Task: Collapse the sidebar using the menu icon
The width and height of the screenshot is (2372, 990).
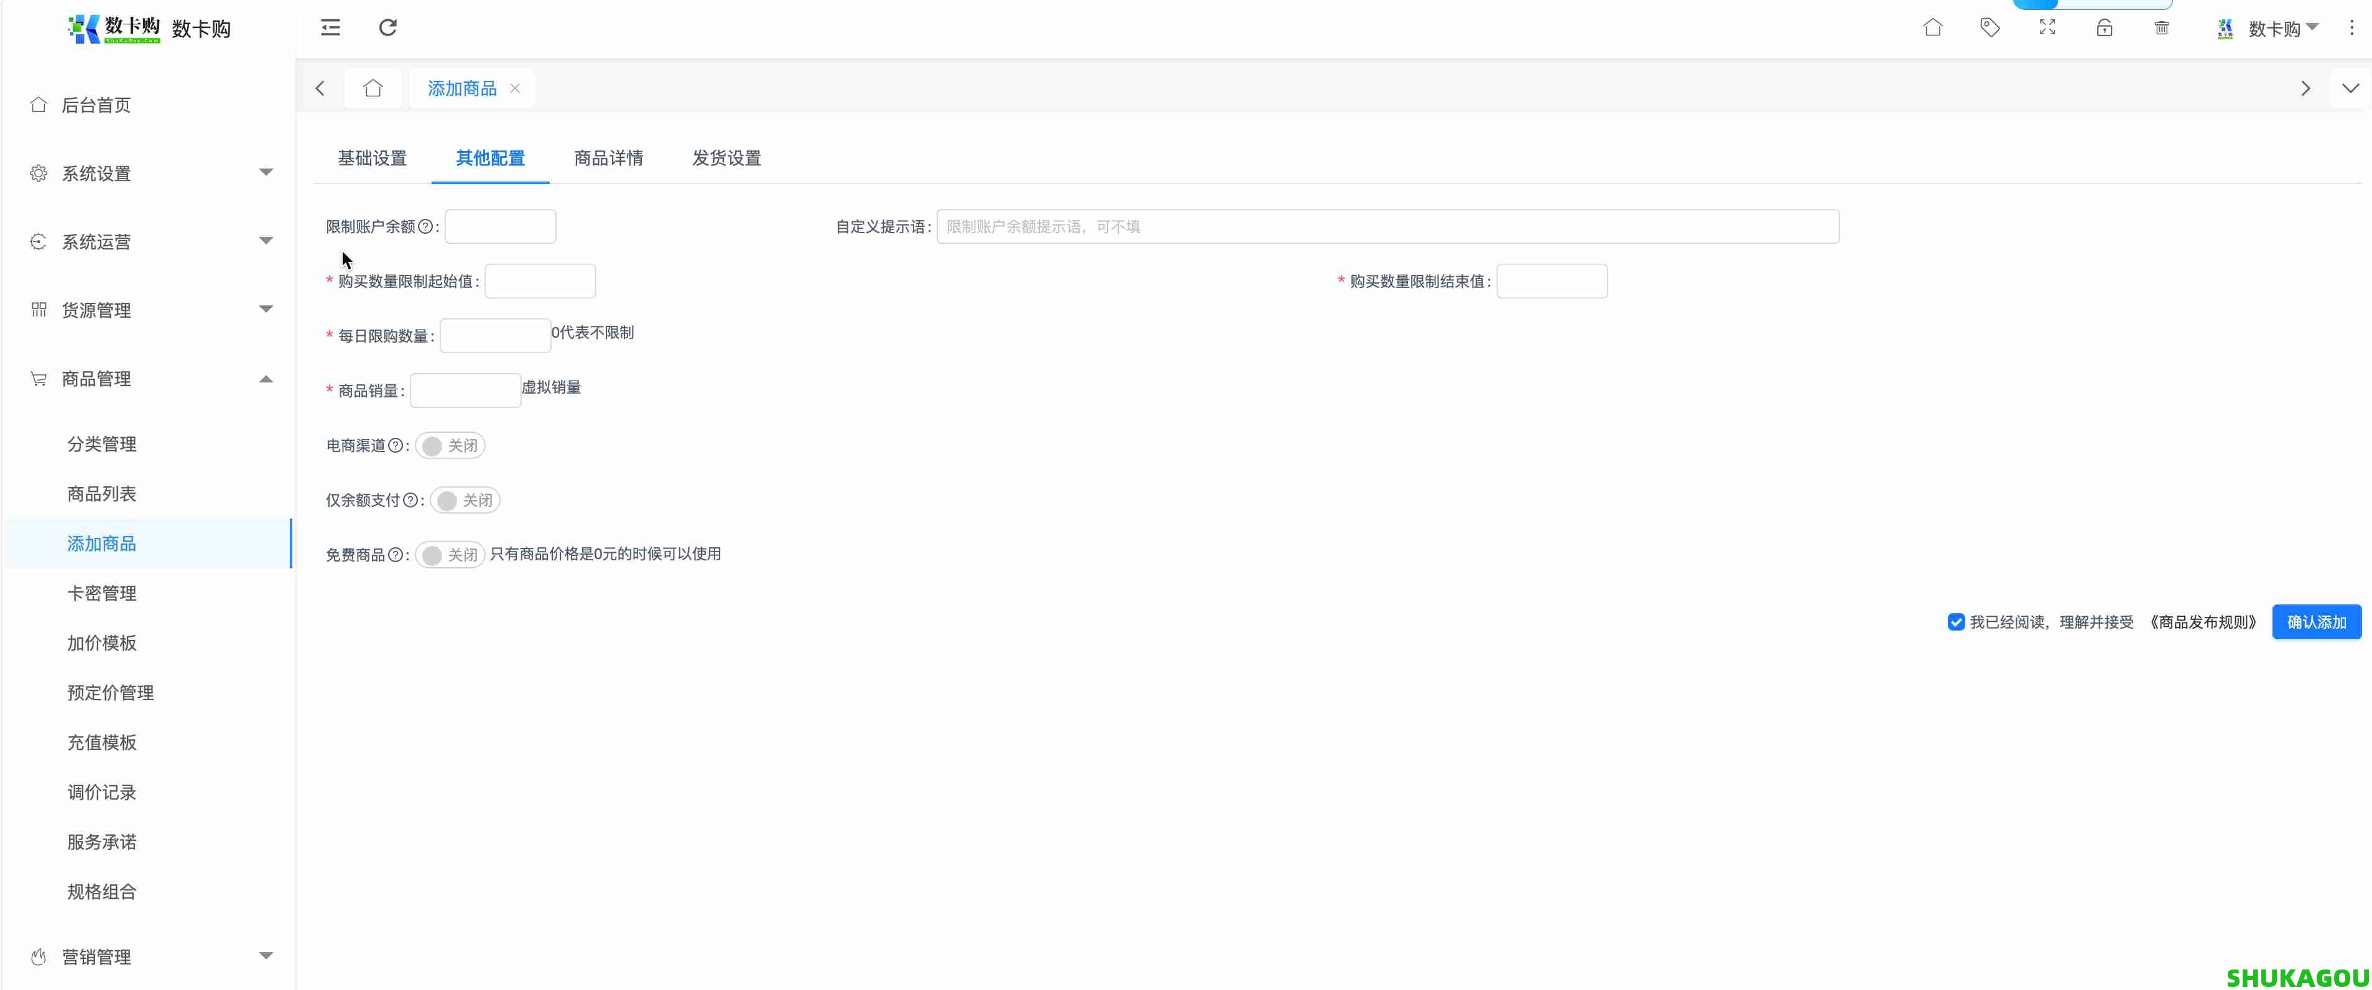Action: pos(330,27)
